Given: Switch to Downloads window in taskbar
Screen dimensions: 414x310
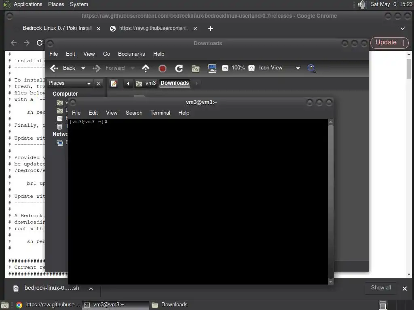Looking at the screenshot, I should point(170,305).
